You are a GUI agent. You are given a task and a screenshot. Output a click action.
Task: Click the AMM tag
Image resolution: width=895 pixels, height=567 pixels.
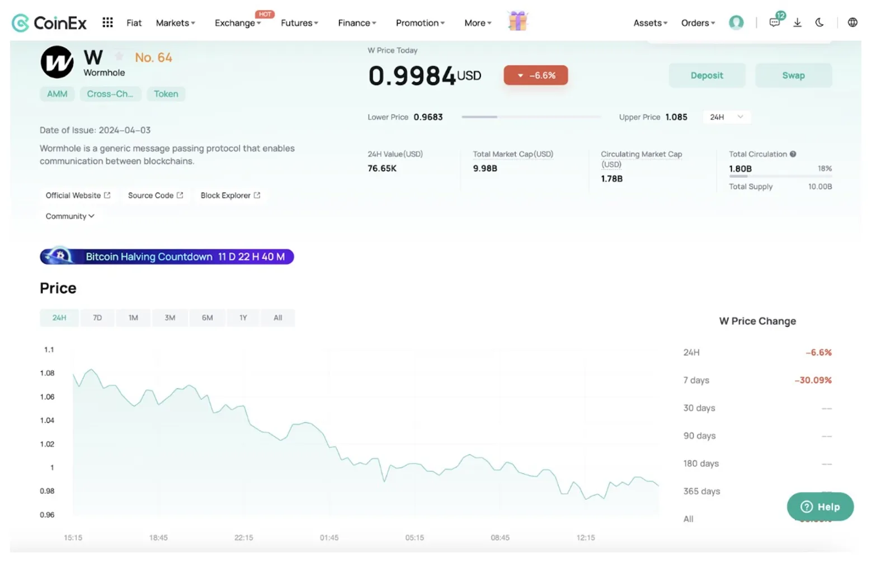pos(57,94)
